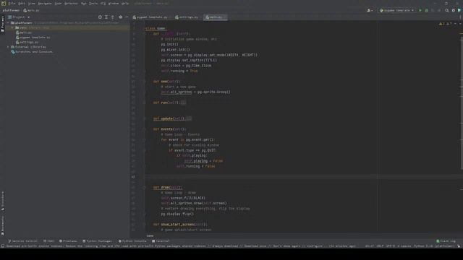Open the pygame template run configuration dropdown
The height and width of the screenshot is (260, 463).
(396, 10)
